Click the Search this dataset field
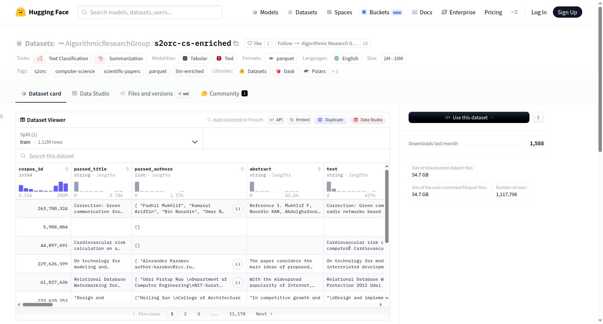Viewport: 603px width, 324px height. tap(203, 156)
